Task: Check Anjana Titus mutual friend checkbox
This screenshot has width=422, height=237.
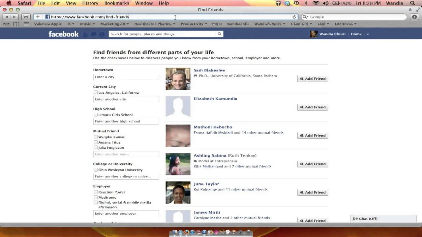Action: click(x=96, y=143)
